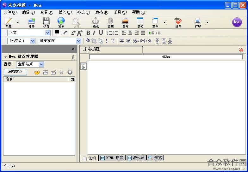Toggle italic formatting
The image size is (248, 172).
click(94, 33)
